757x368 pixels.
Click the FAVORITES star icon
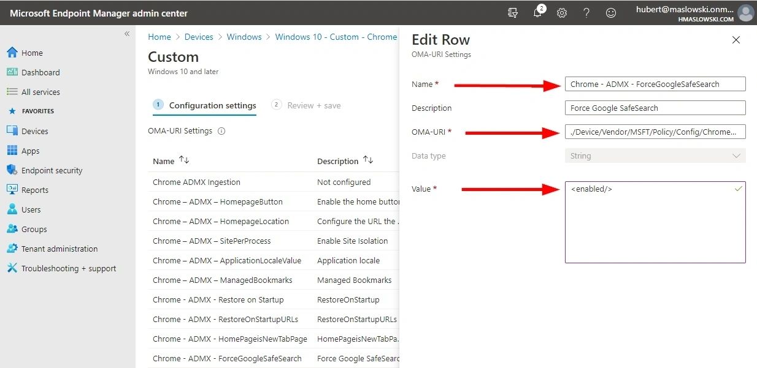[12, 111]
